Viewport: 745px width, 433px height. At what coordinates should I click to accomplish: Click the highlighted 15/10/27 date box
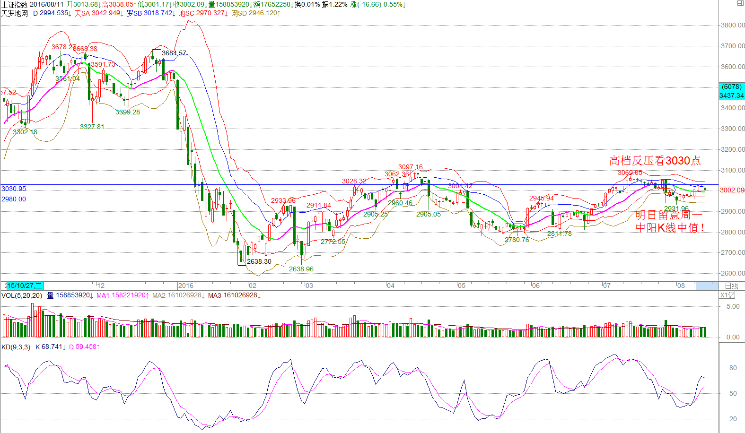click(25, 286)
